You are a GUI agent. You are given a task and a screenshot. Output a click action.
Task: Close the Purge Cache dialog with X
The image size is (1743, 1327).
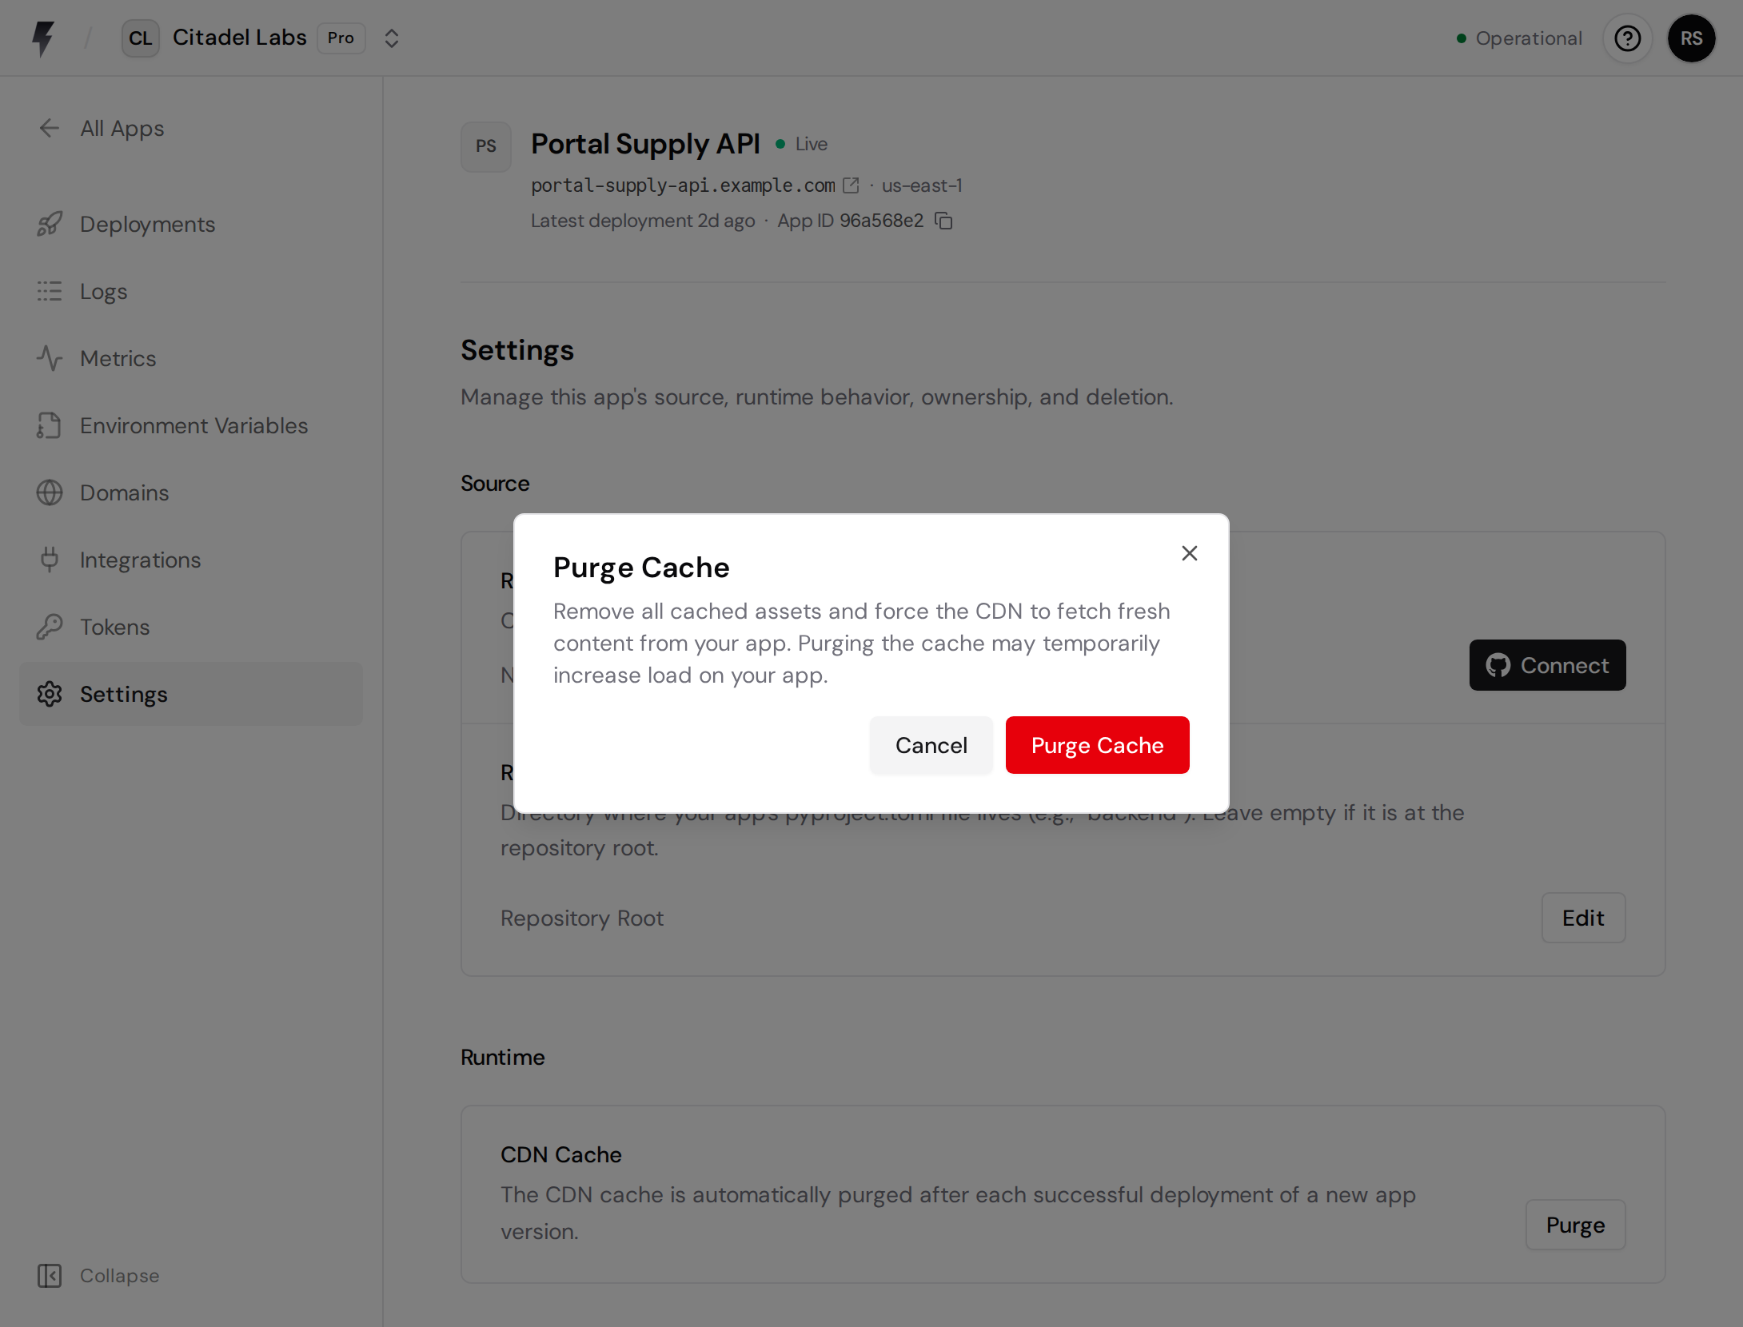pos(1190,553)
